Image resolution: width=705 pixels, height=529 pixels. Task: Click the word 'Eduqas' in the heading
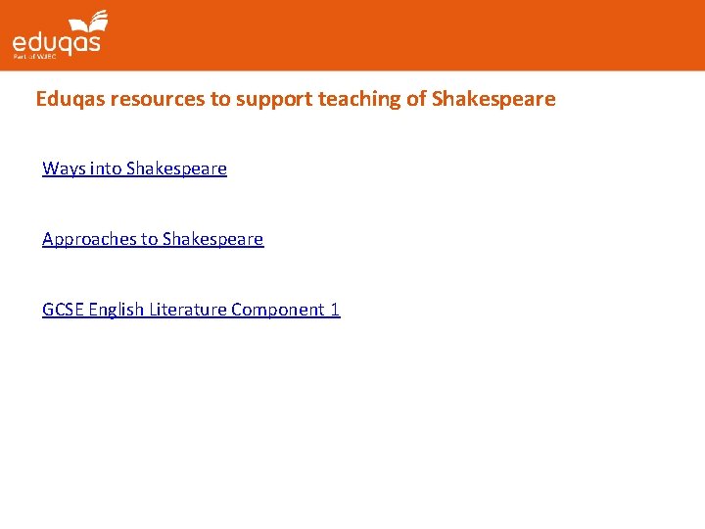coord(69,99)
